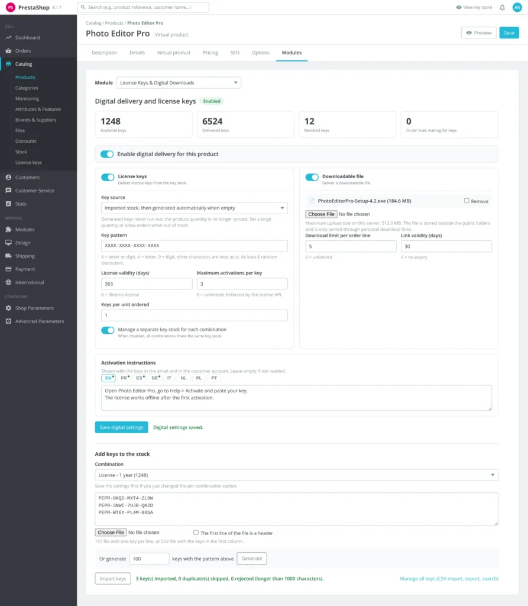The height and width of the screenshot is (606, 528).
Task: Click the Generate keys button
Action: tap(252, 559)
